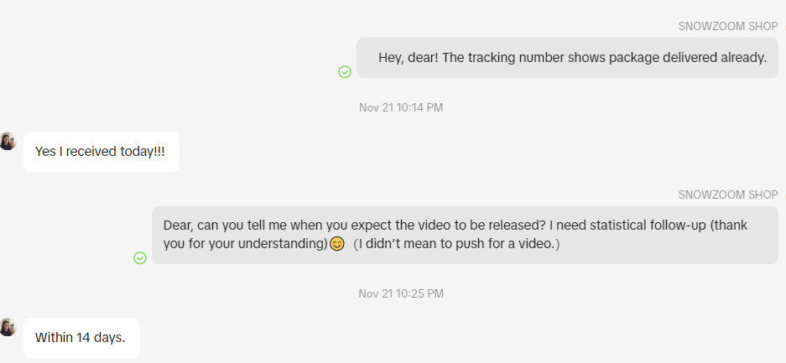Screen dimensions: 786x363
Task: Click the Nov 21 10:25 PM timestamp
Action: point(401,293)
